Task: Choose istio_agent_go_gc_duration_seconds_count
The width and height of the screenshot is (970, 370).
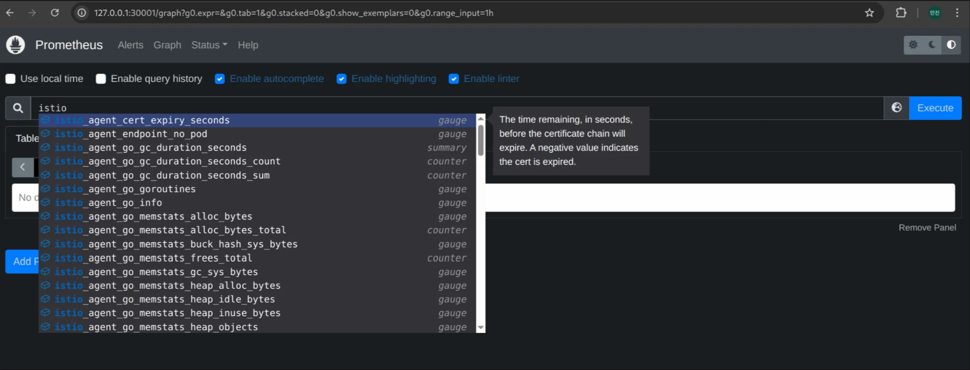Action: point(257,161)
